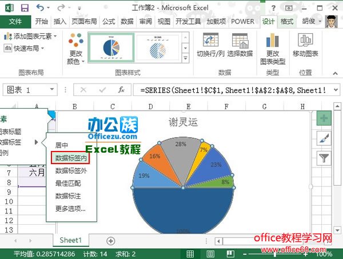Expand the chart styles gallery More arrow
This screenshot has width=343, height=259.
(x=185, y=58)
